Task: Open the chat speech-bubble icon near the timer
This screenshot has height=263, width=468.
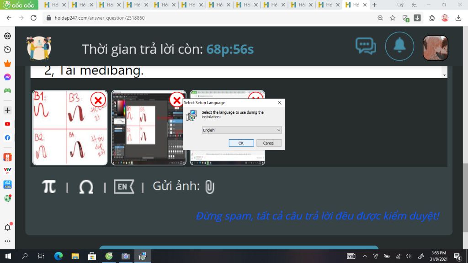Action: tap(365, 46)
